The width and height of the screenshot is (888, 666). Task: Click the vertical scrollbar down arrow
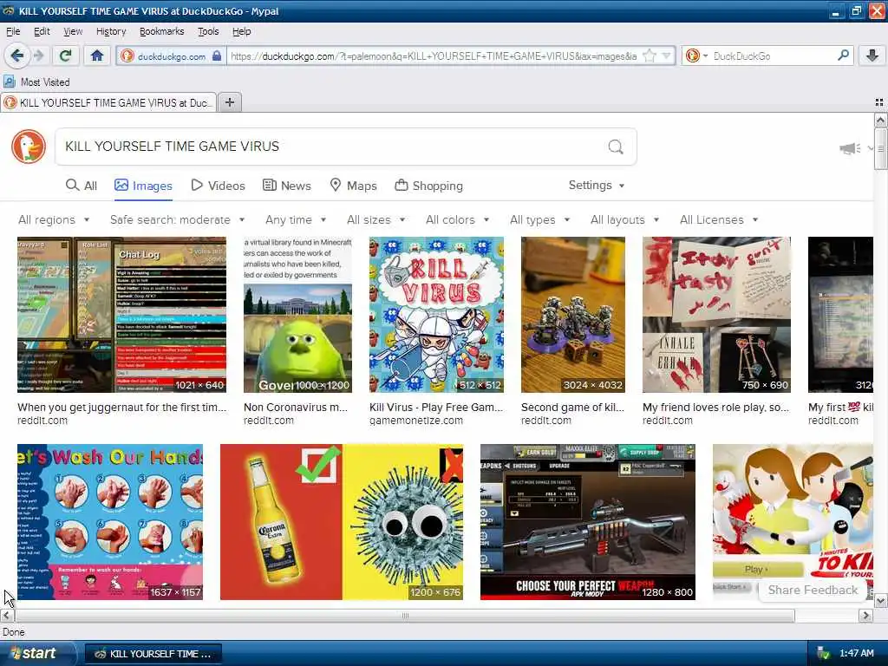[x=880, y=600]
